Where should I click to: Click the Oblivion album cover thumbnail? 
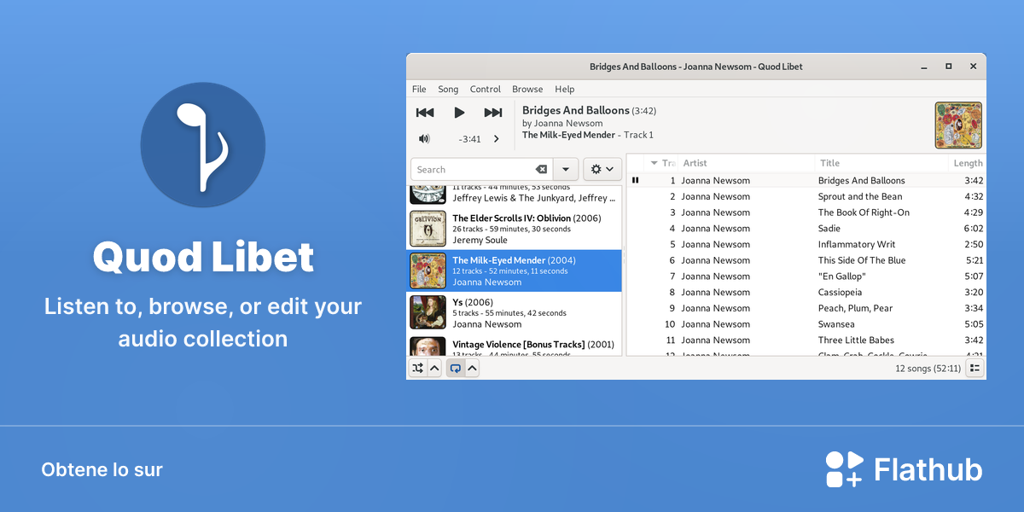428,229
